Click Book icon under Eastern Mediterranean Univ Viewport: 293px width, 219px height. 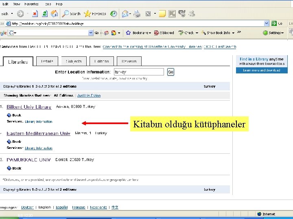coord(9,142)
